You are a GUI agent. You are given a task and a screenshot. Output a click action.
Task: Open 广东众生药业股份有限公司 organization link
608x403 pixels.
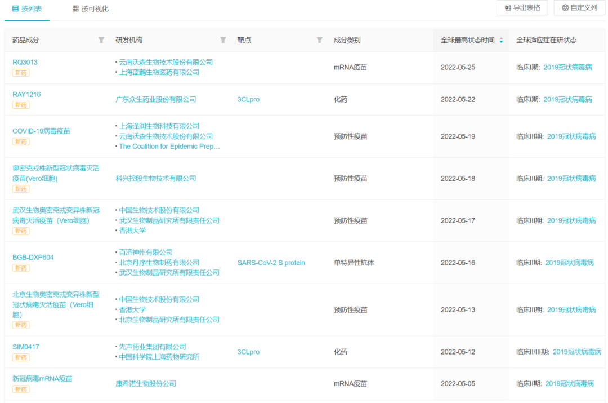(x=156, y=99)
